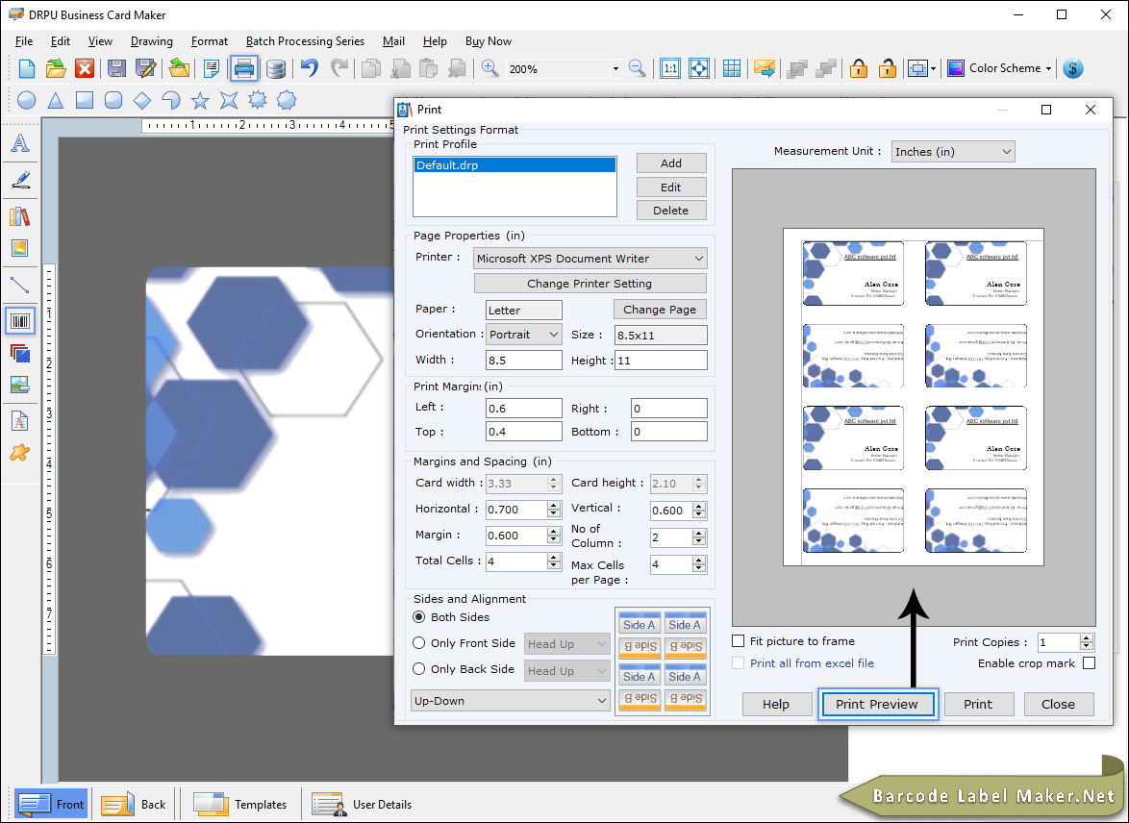
Task: Open the image insert tool in sidebar
Action: pyautogui.click(x=20, y=248)
